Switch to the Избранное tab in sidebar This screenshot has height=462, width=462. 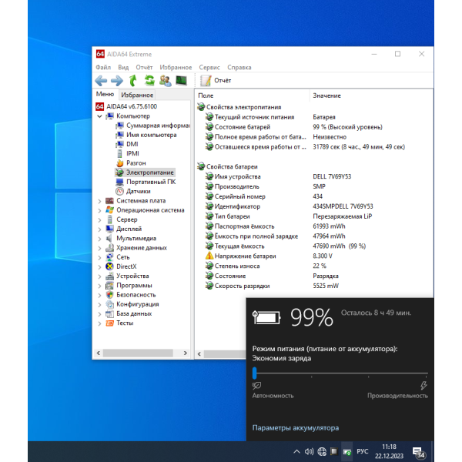[x=137, y=95]
